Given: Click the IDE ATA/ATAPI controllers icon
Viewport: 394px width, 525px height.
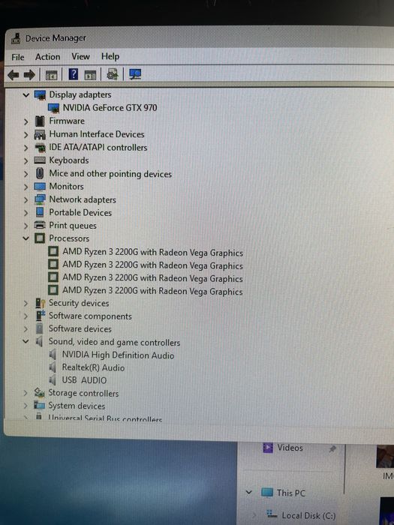Looking at the screenshot, I should (x=40, y=148).
